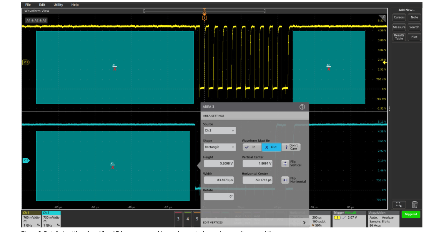Select the A3 area center marker
The height and width of the screenshot is (232, 444).
click(x=112, y=166)
